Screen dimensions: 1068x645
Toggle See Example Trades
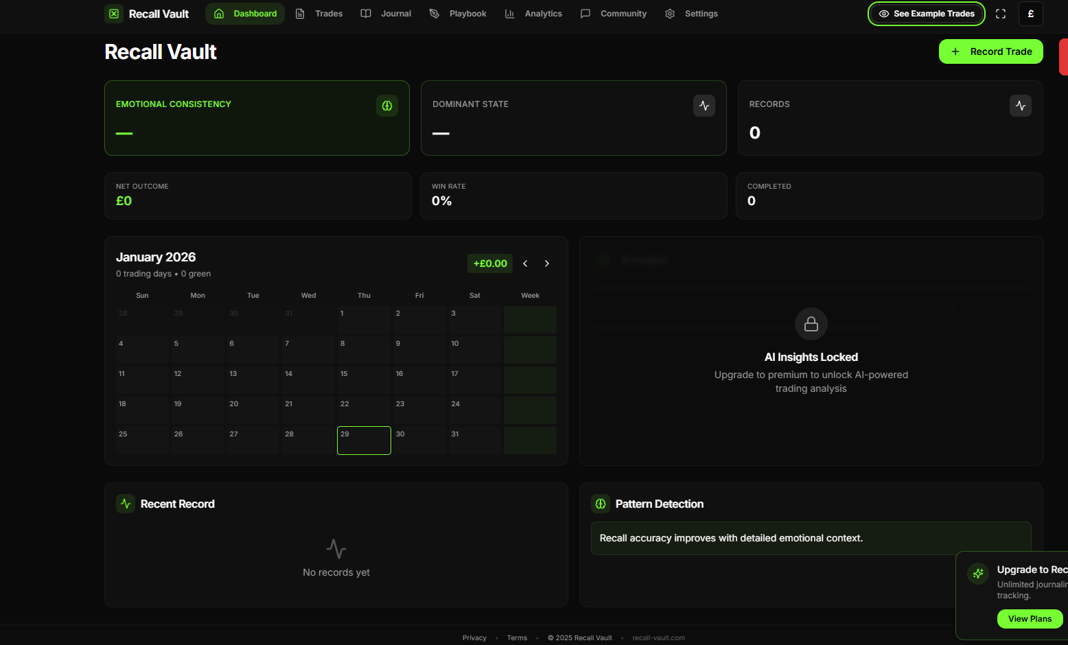[x=926, y=13]
